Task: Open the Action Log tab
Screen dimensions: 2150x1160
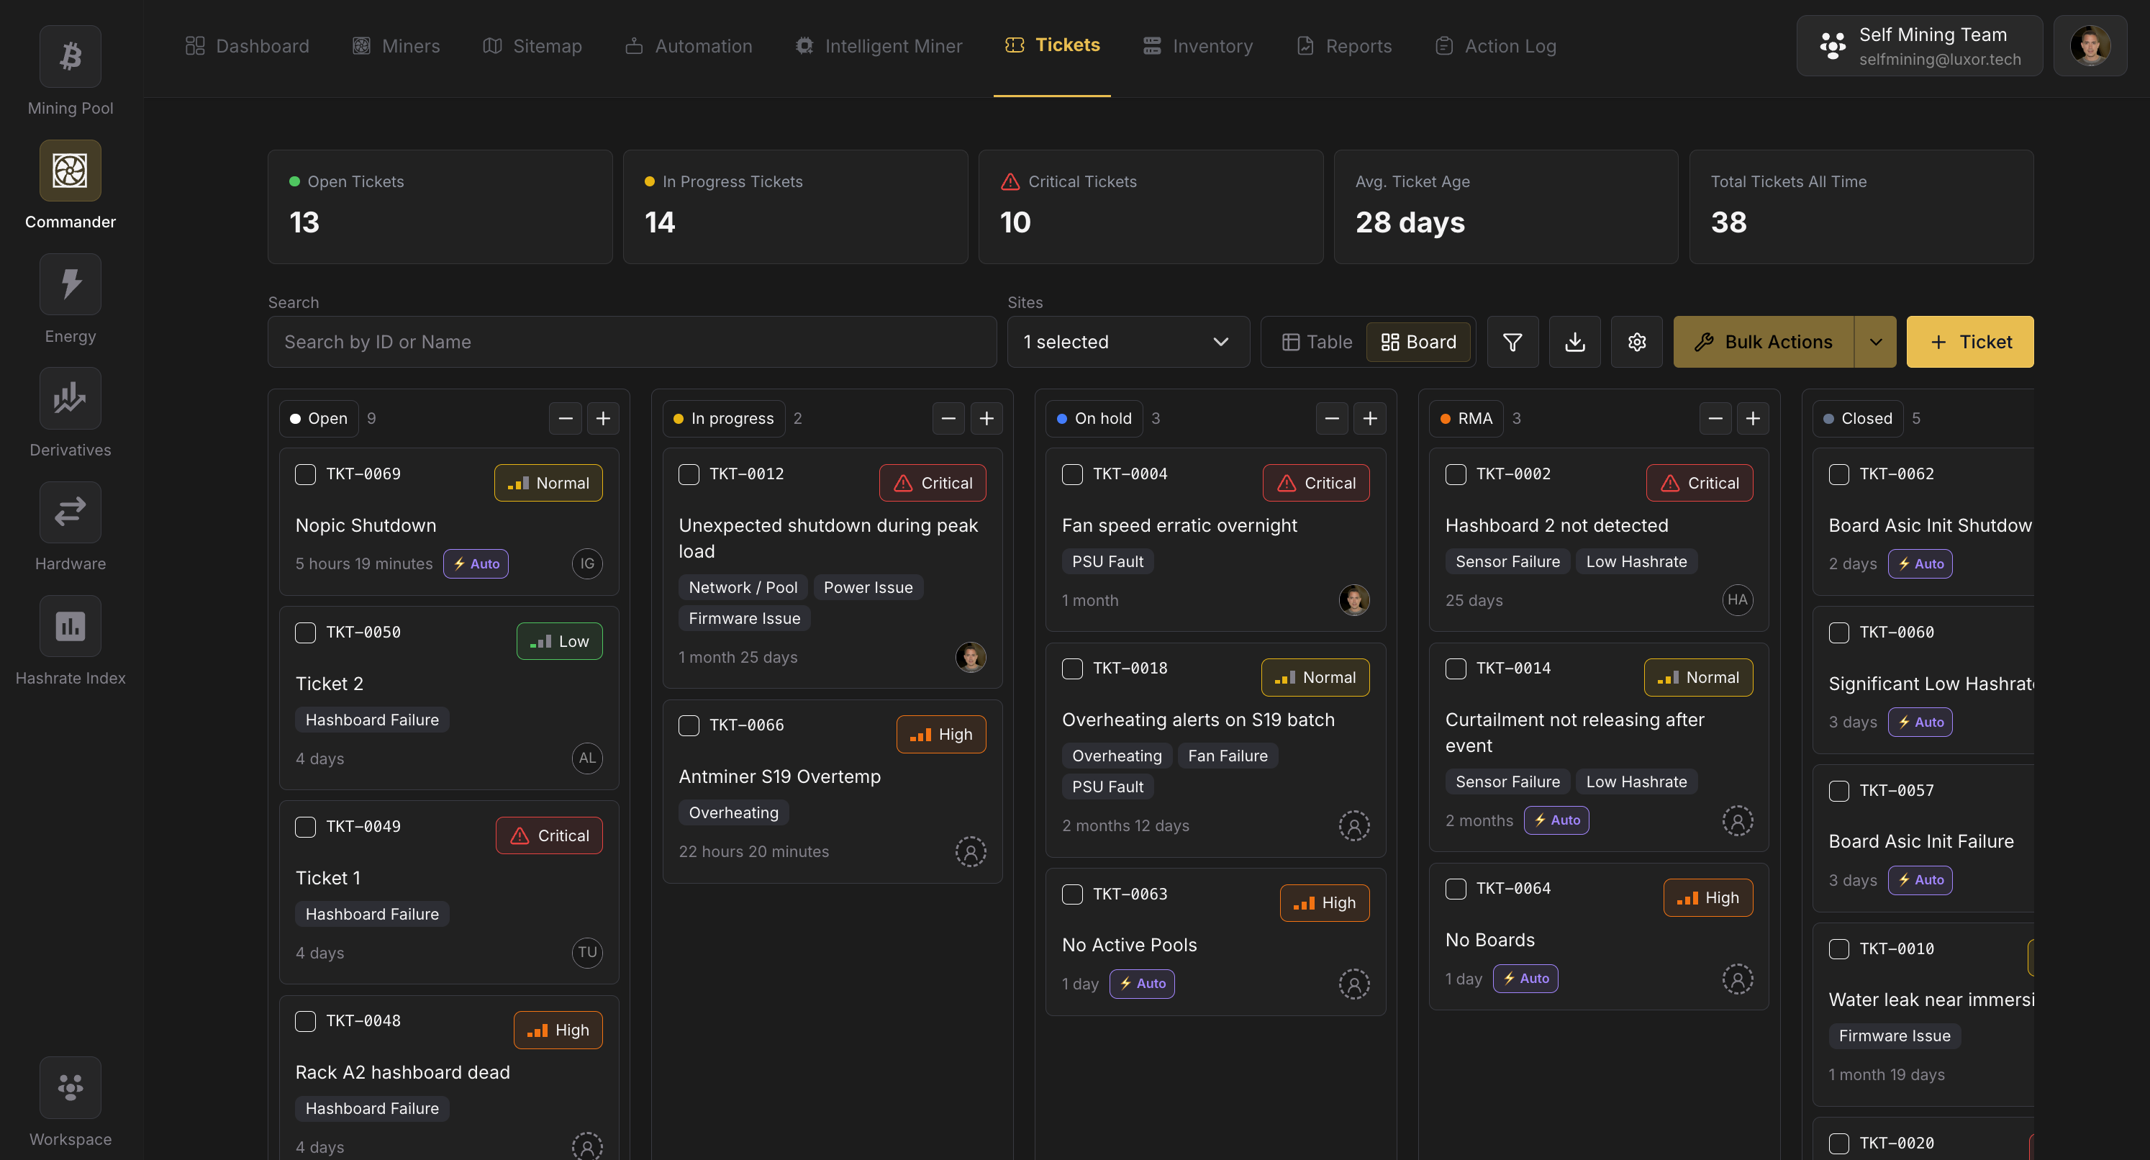Action: pos(1494,46)
